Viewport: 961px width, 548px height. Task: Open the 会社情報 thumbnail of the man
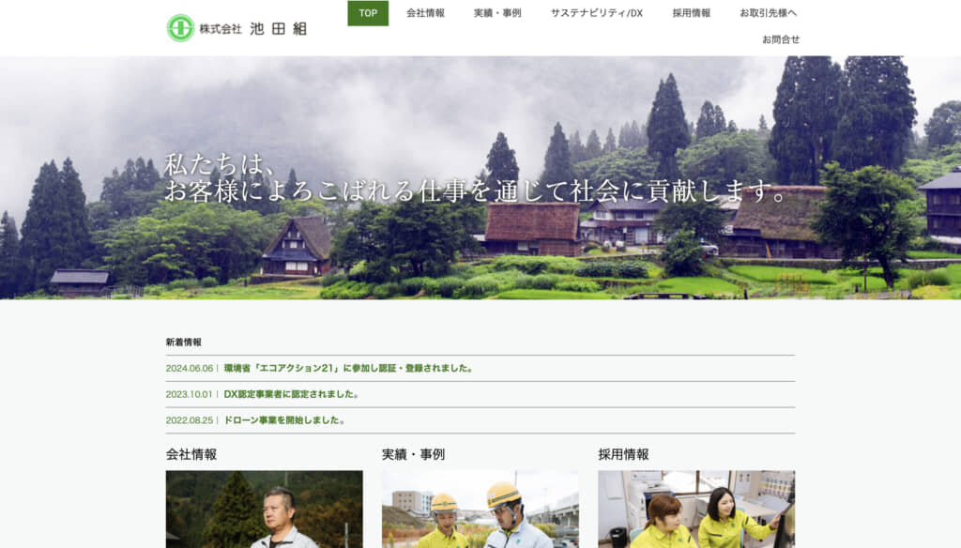[264, 510]
